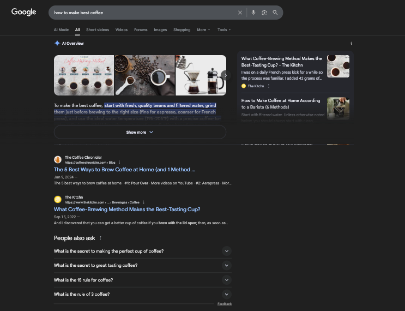Click Show more in AI Overview
Image resolution: width=405 pixels, height=311 pixels.
click(x=140, y=132)
